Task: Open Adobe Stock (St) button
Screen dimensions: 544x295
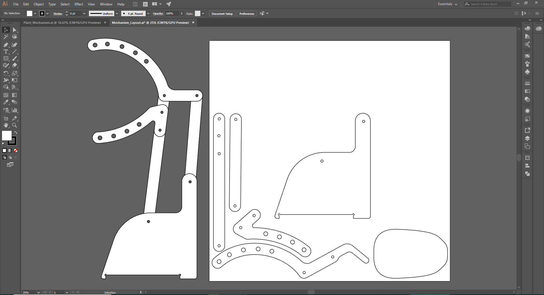Action: coord(145,4)
